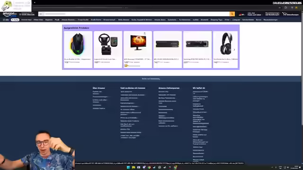Open Kindle Bücher in nav bar
Image resolution: width=303 pixels, height=170 pixels.
(96, 20)
